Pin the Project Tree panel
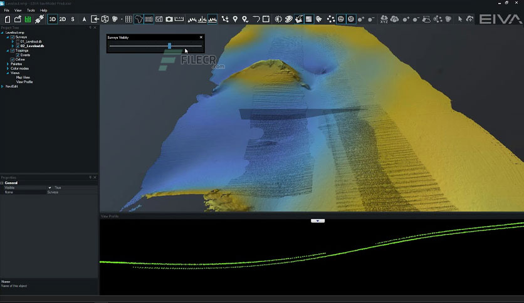Viewport: 524px width, 303px height. click(90, 28)
